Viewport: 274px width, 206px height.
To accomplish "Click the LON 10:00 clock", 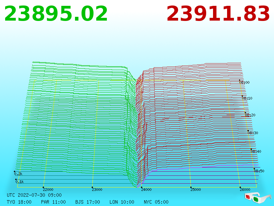I will click(x=122, y=202).
